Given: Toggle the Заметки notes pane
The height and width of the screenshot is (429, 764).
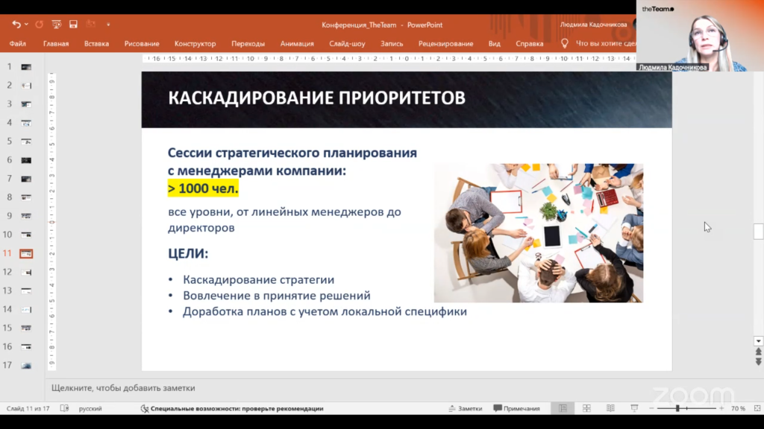Looking at the screenshot, I should click(x=466, y=409).
